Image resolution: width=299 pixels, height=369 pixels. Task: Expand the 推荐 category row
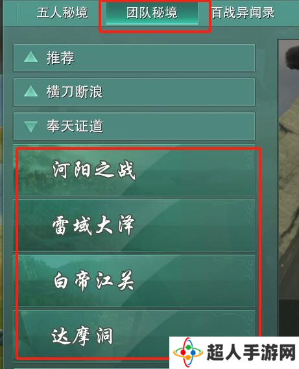pyautogui.click(x=134, y=58)
